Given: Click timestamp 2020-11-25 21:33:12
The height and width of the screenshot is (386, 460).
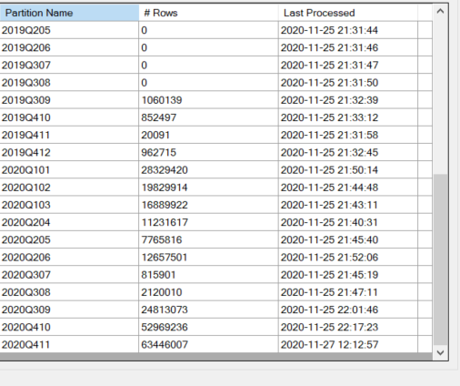Looking at the screenshot, I should [x=329, y=117].
